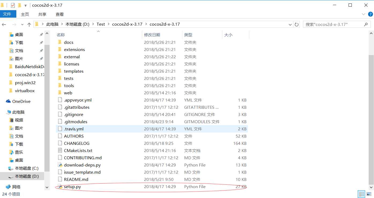Click 此电脑 in address breadcrumb
Viewport: 374px width, 198px height.
click(52, 24)
